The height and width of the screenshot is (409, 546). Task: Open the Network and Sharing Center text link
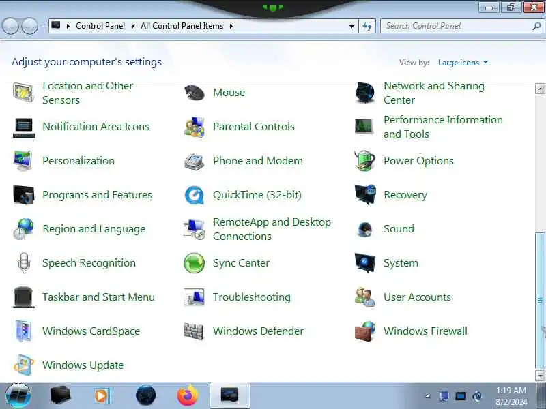tap(434, 93)
